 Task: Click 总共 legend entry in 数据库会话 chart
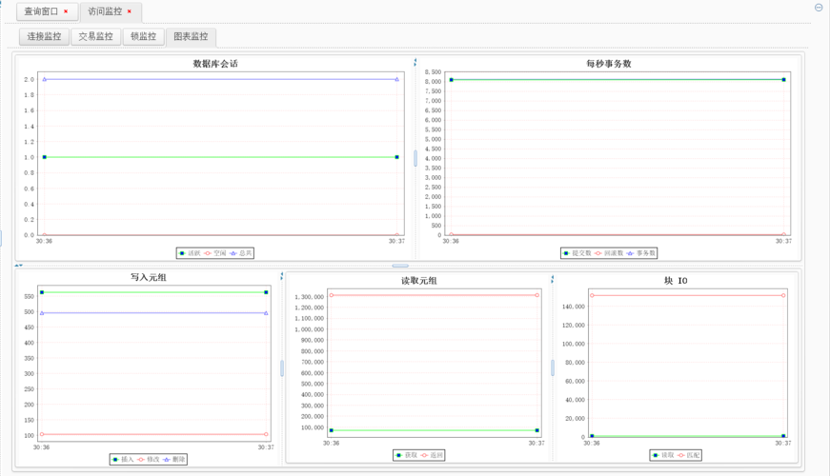(x=241, y=253)
